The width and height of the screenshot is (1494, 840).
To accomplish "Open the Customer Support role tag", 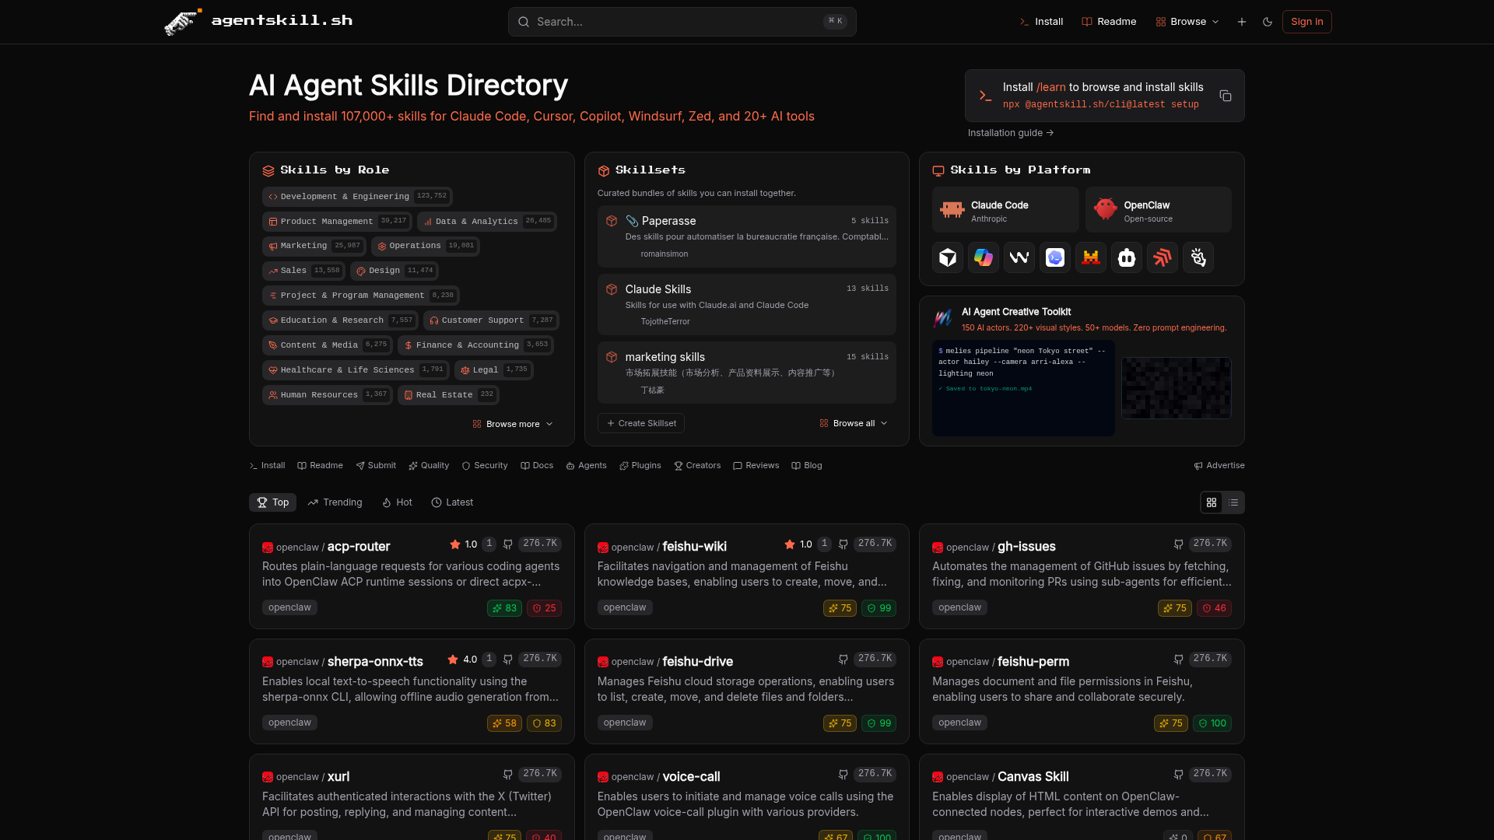I will [491, 320].
